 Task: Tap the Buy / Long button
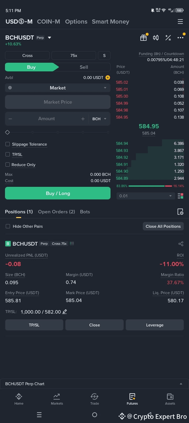pyautogui.click(x=58, y=193)
